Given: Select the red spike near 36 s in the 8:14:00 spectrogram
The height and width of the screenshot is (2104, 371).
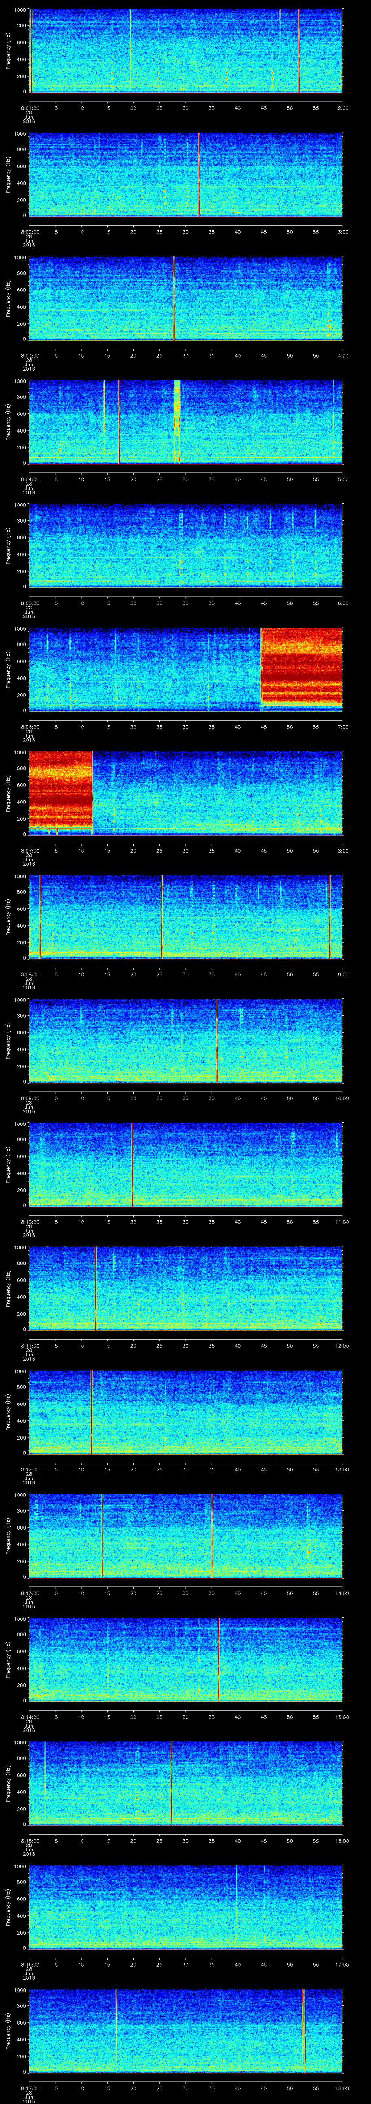Looking at the screenshot, I should (218, 1660).
